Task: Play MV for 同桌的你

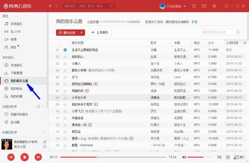Action: tap(87, 91)
